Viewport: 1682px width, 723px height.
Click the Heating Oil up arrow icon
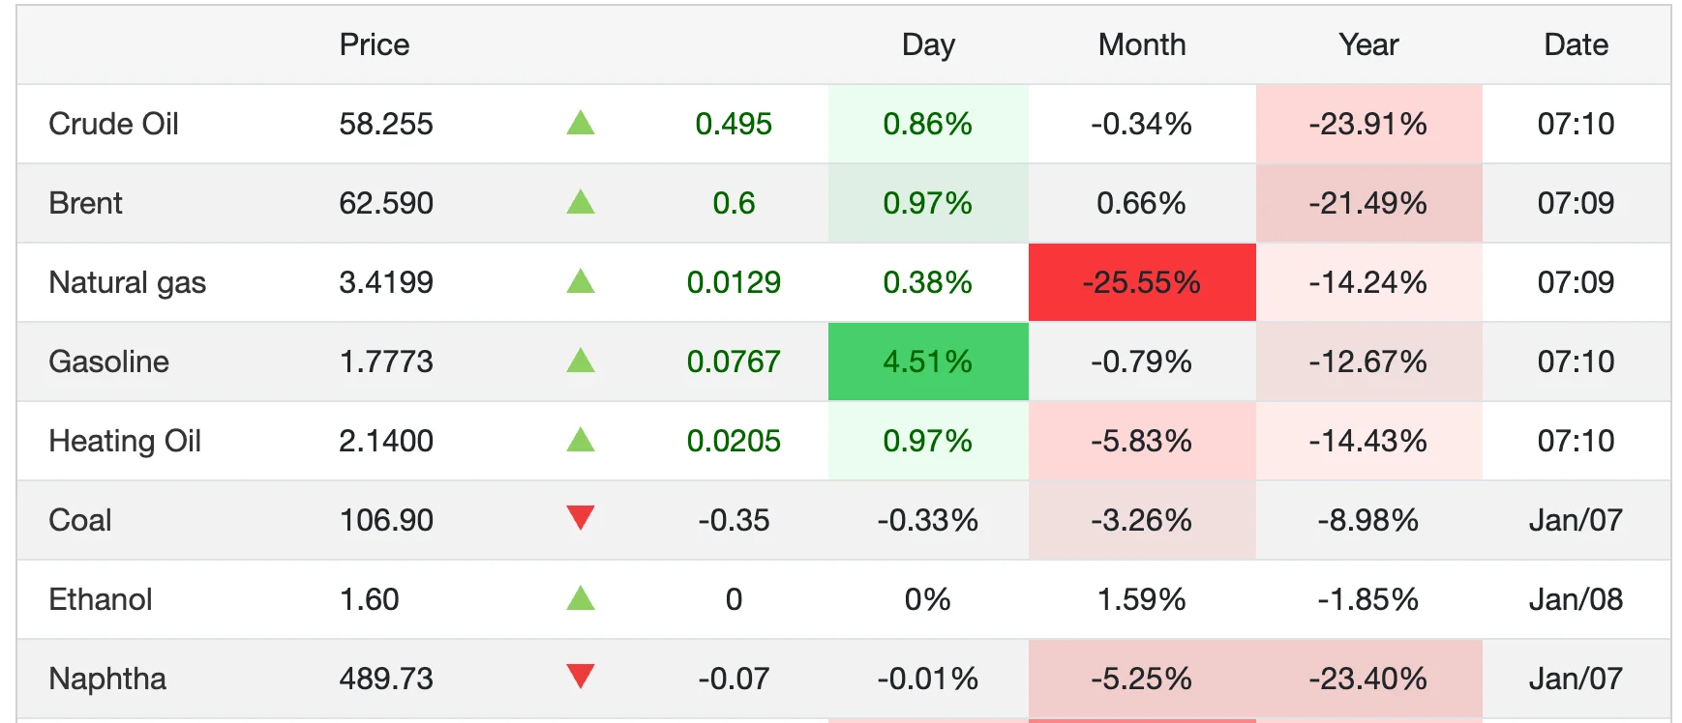click(580, 440)
